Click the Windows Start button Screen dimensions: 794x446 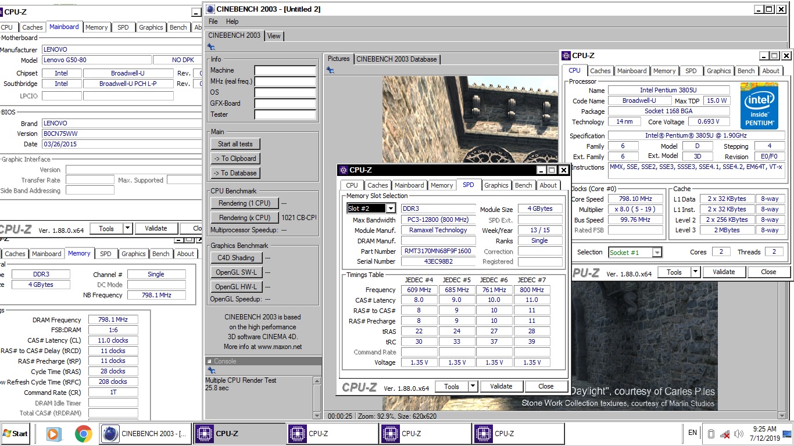[15, 433]
